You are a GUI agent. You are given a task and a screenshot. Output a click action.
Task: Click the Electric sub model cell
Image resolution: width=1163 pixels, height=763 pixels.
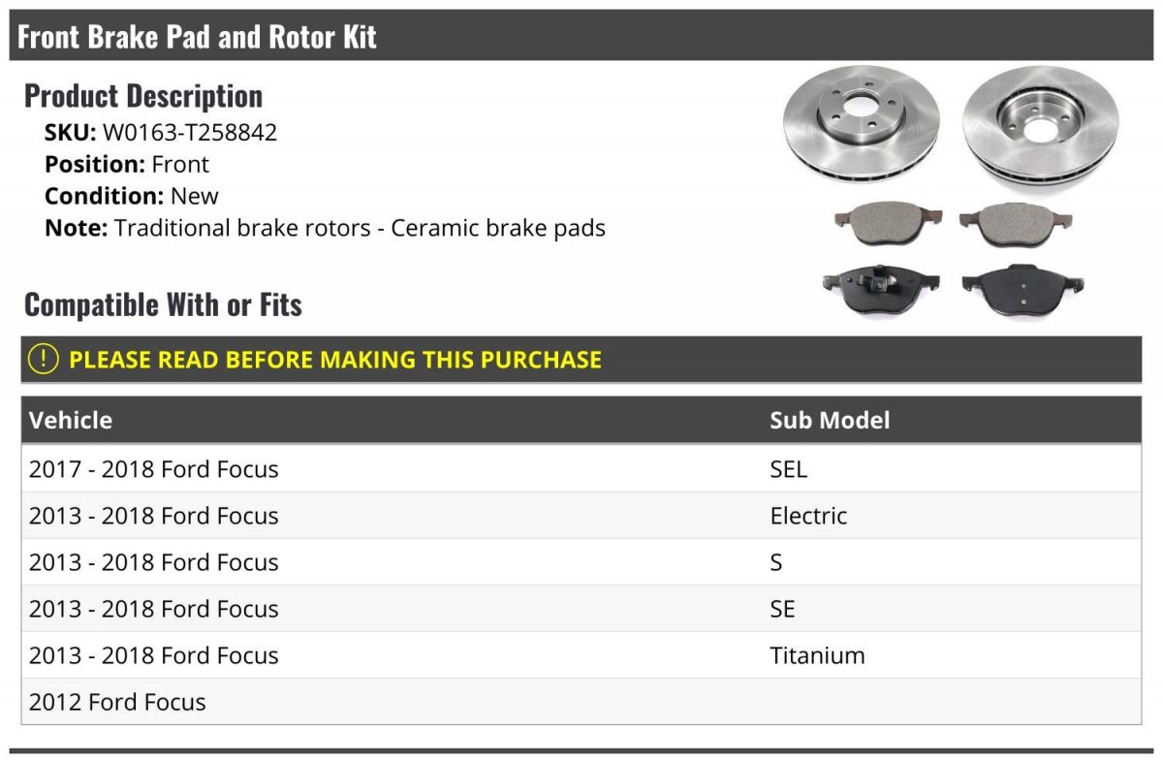pyautogui.click(x=808, y=516)
